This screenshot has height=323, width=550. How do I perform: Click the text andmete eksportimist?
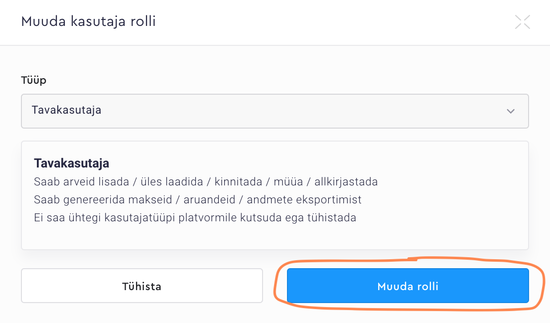(x=304, y=199)
